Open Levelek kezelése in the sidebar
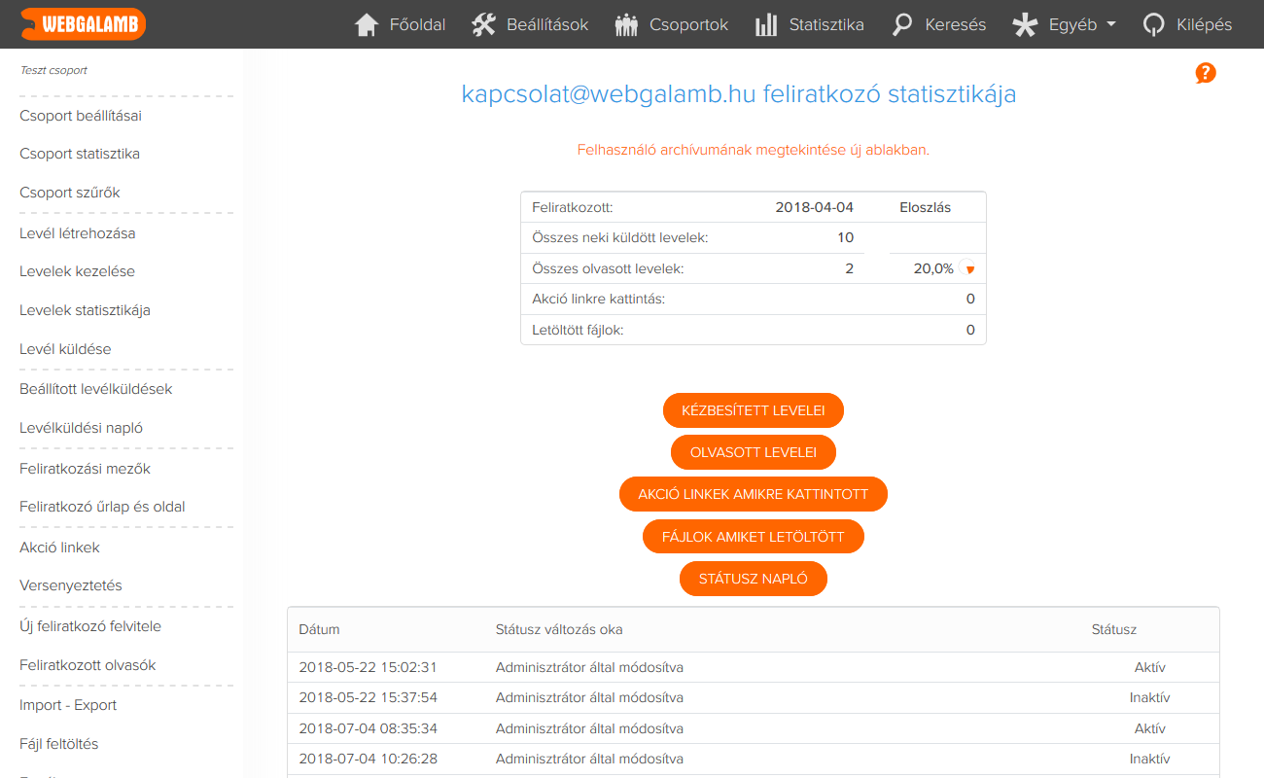Viewport: 1264px width, 778px height. [x=77, y=271]
